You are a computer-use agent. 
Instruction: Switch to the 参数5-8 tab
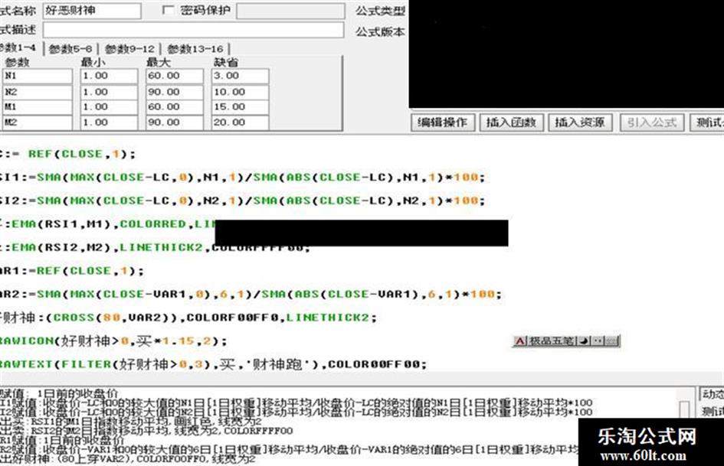point(70,48)
